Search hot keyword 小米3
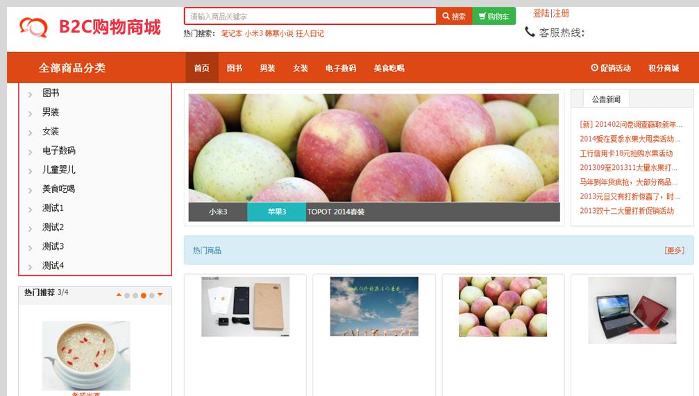The image size is (699, 396). (x=253, y=33)
